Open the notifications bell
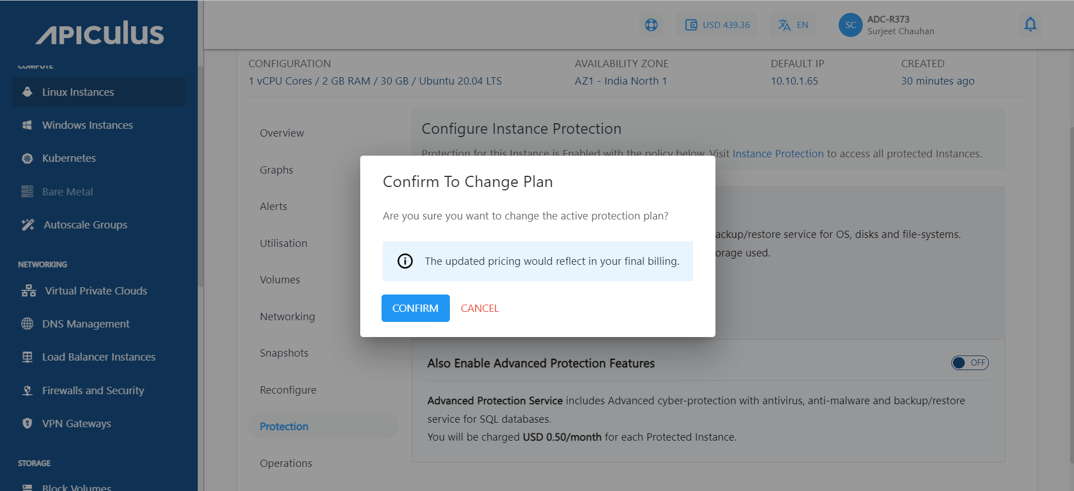Image resolution: width=1074 pixels, height=491 pixels. (x=1030, y=25)
